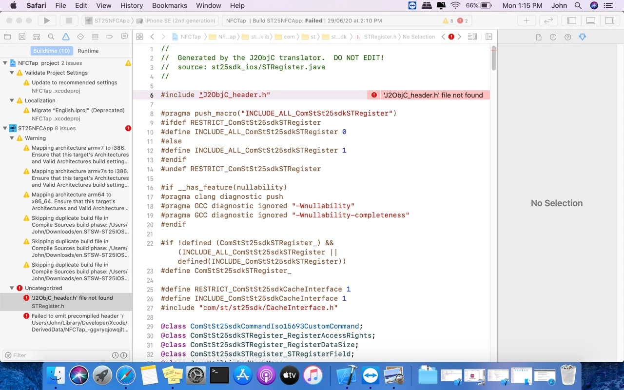The height and width of the screenshot is (390, 624).
Task: Open the Bookmarks menu
Action: click(x=170, y=5)
